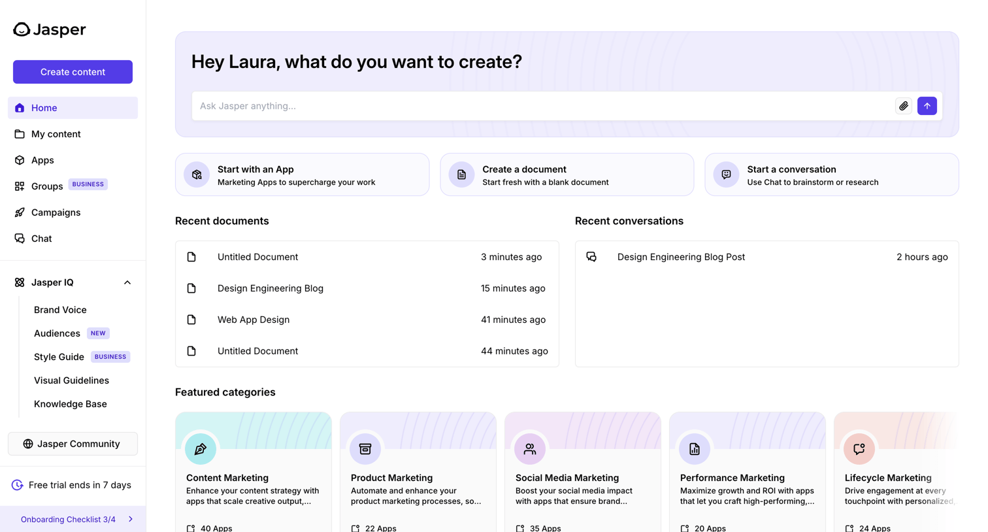This screenshot has height=532, width=988.
Task: Click the 20 Apps label on Performance Marketing
Action: coord(710,528)
